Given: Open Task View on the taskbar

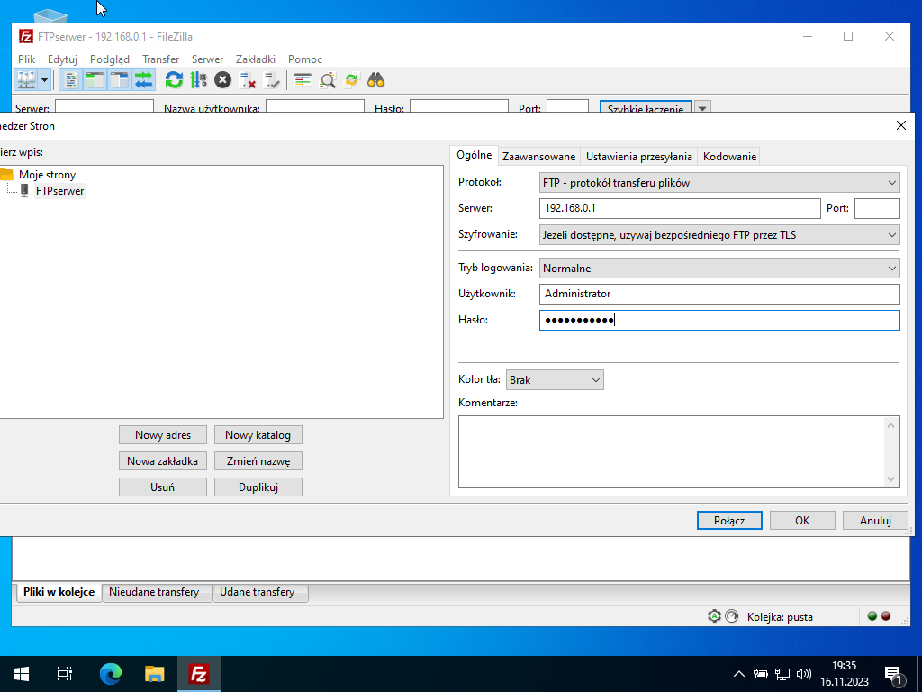Looking at the screenshot, I should [65, 674].
